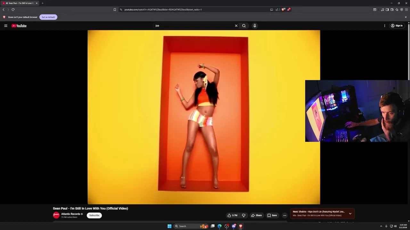410x230 pixels.
Task: Go back in Brave browser
Action: tap(4, 10)
